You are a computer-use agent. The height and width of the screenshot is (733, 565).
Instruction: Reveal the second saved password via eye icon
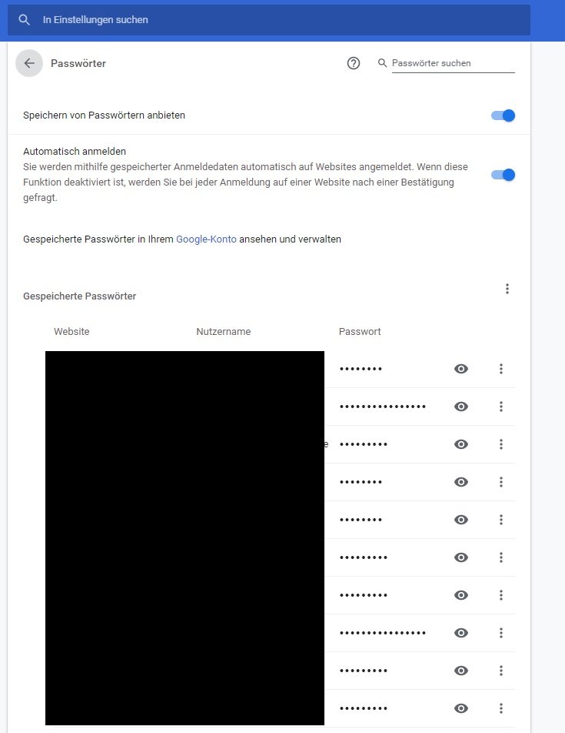pyautogui.click(x=461, y=407)
